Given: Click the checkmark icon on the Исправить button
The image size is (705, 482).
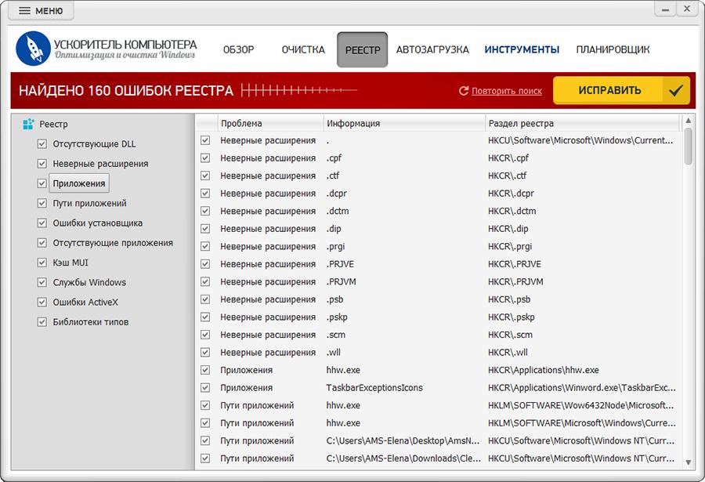Looking at the screenshot, I should (675, 91).
